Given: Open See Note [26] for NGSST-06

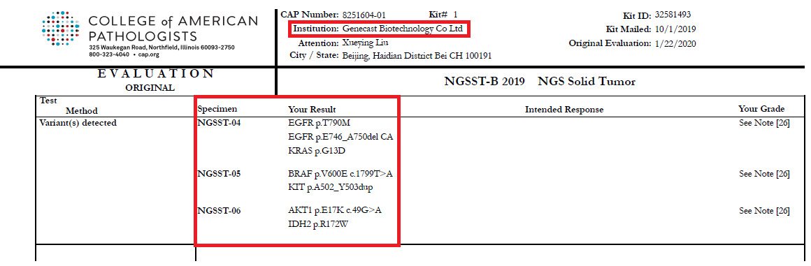Looking at the screenshot, I should (x=764, y=211).
